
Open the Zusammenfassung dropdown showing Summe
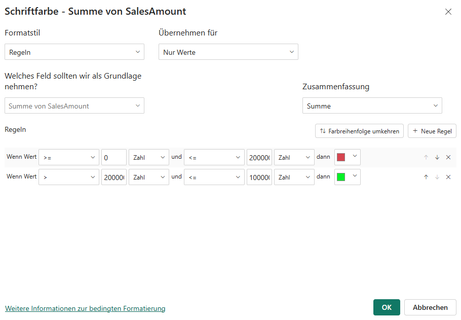click(x=372, y=105)
